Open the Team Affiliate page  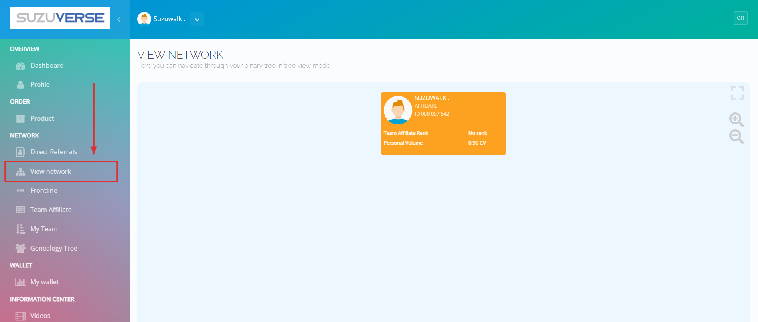tap(51, 210)
